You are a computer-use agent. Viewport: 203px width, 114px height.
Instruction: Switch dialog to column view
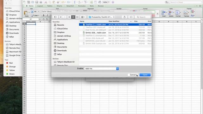(x=77, y=17)
